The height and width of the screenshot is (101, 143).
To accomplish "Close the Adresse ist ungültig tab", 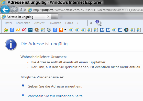I will coord(48,17).
